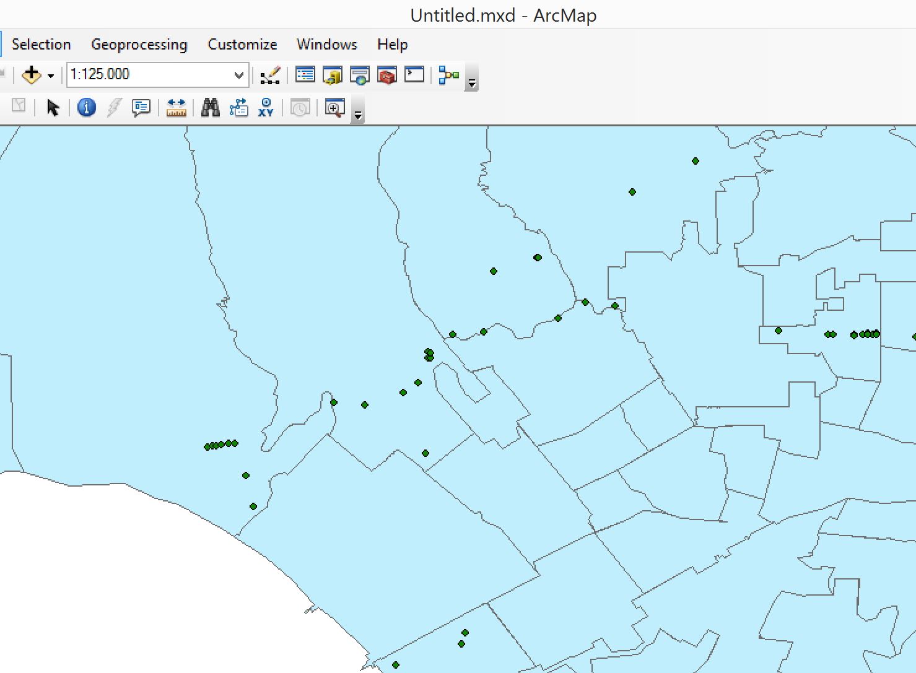Open the ArcToolbox window

click(x=387, y=76)
